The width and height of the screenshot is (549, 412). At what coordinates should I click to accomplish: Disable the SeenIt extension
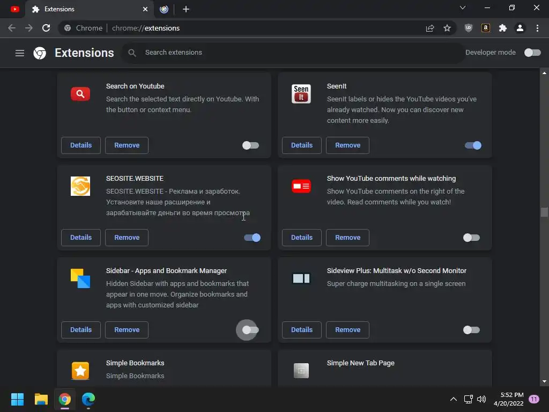tap(473, 145)
